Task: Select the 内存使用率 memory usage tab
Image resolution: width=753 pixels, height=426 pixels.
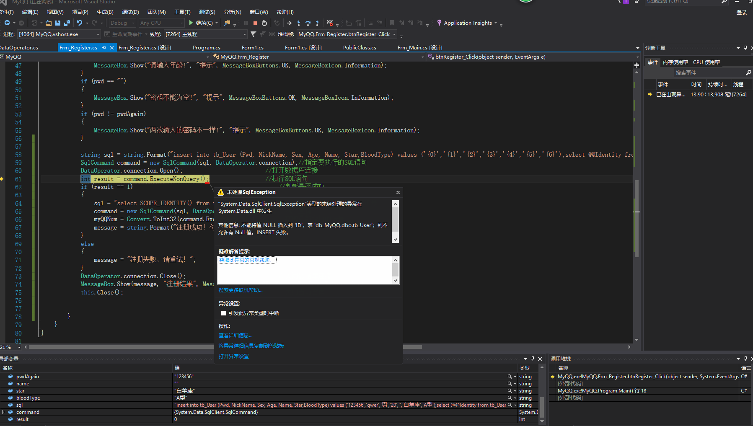Action: point(675,62)
